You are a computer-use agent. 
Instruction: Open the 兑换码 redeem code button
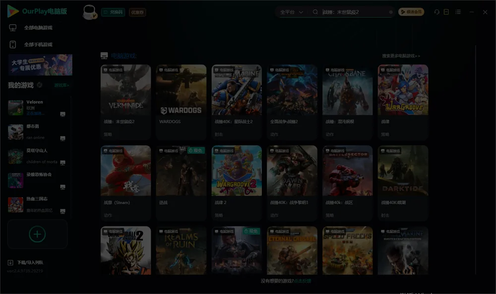coord(113,12)
